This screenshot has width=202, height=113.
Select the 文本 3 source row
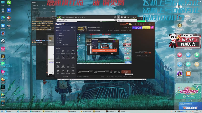pos(65,33)
